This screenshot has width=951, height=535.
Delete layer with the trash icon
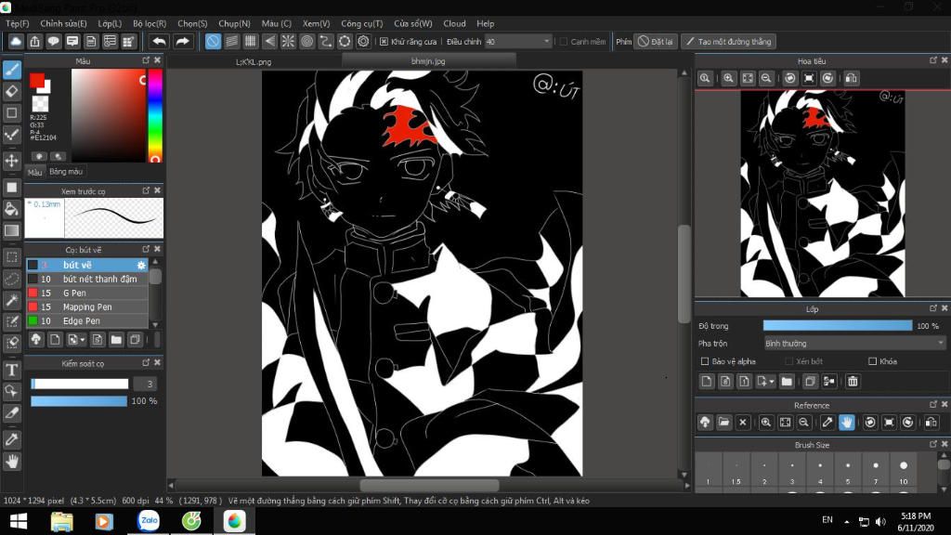(853, 382)
